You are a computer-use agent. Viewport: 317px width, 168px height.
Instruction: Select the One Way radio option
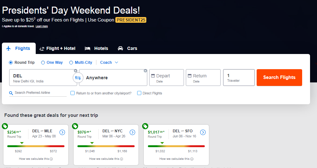click(43, 63)
